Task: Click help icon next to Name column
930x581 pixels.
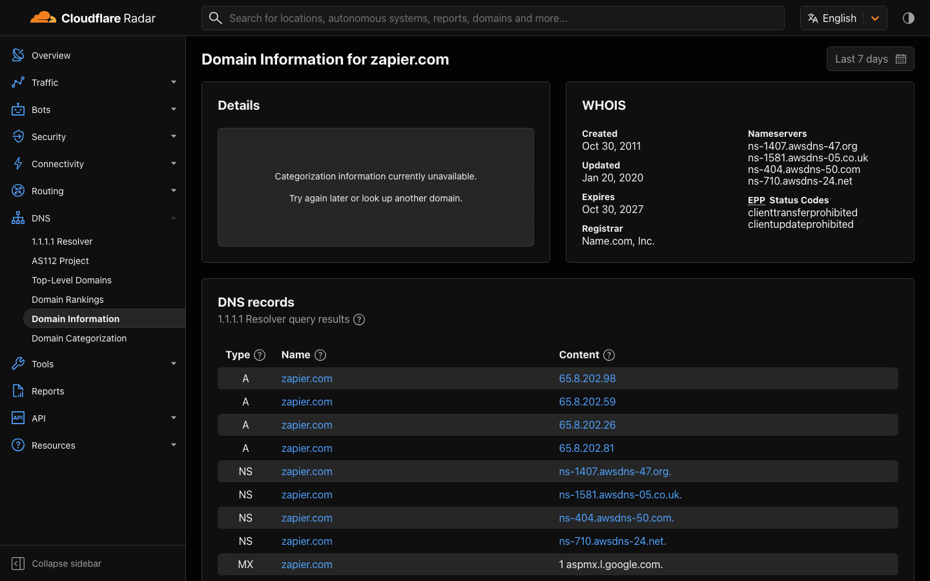Action: [320, 355]
